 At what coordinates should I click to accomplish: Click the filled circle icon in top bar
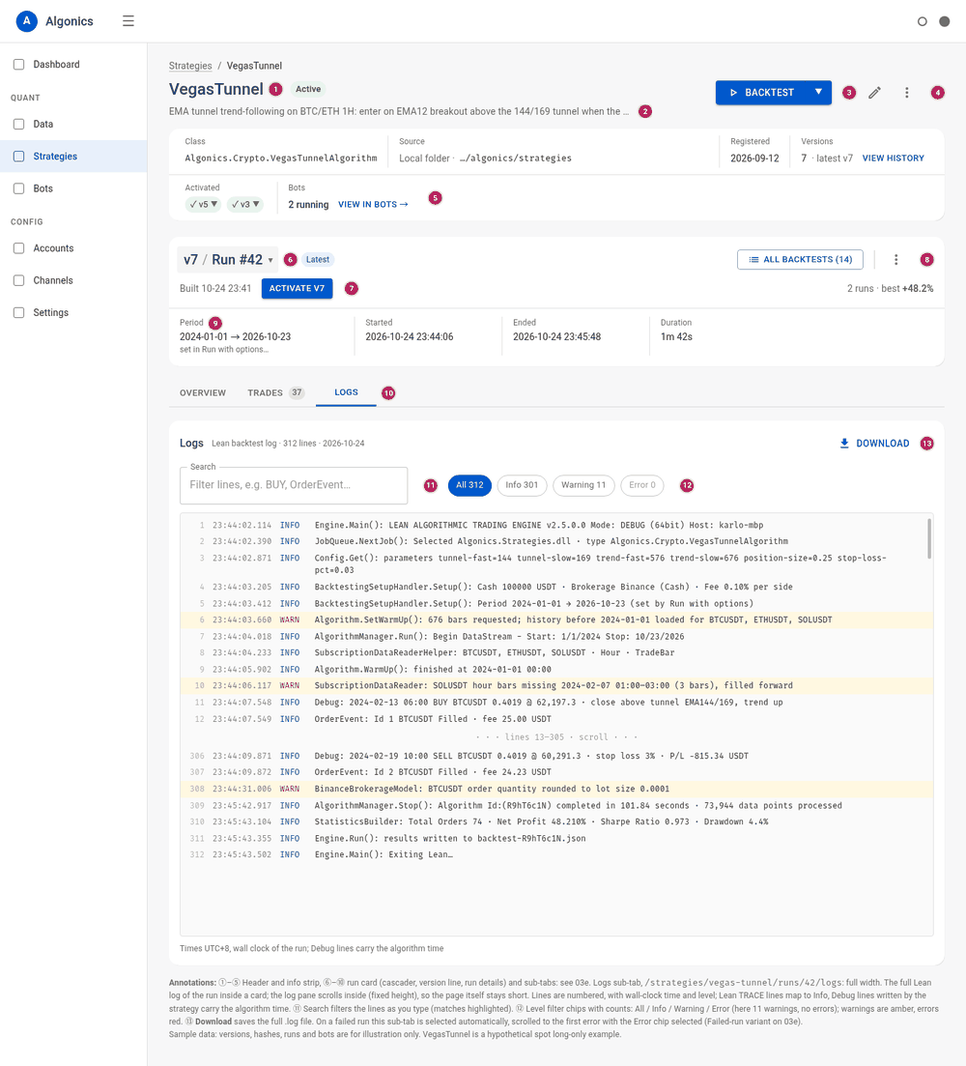944,21
